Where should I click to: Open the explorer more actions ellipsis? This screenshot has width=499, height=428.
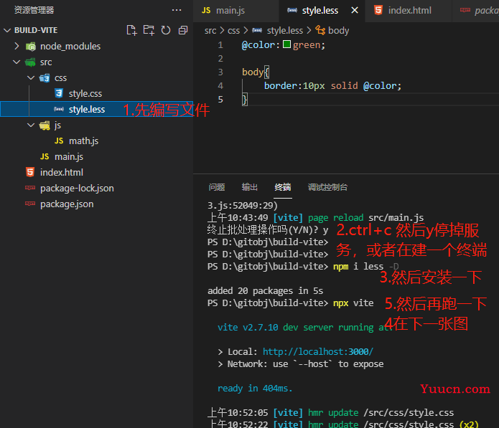[177, 10]
